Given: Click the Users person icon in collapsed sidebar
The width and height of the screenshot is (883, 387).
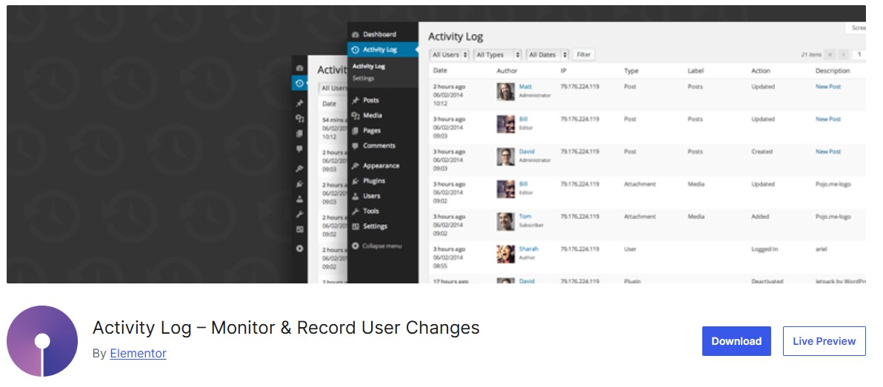Looking at the screenshot, I should [299, 199].
